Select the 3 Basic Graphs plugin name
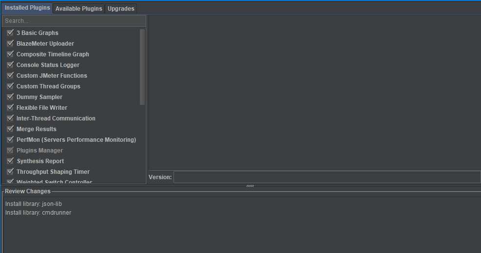This screenshot has height=253, width=481. coord(38,33)
